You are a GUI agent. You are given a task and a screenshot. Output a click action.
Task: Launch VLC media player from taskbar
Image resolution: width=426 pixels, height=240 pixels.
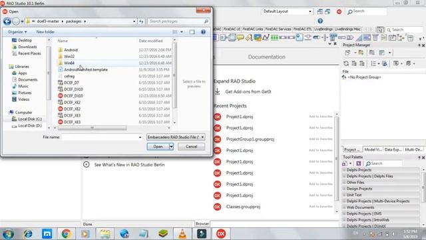182,234
